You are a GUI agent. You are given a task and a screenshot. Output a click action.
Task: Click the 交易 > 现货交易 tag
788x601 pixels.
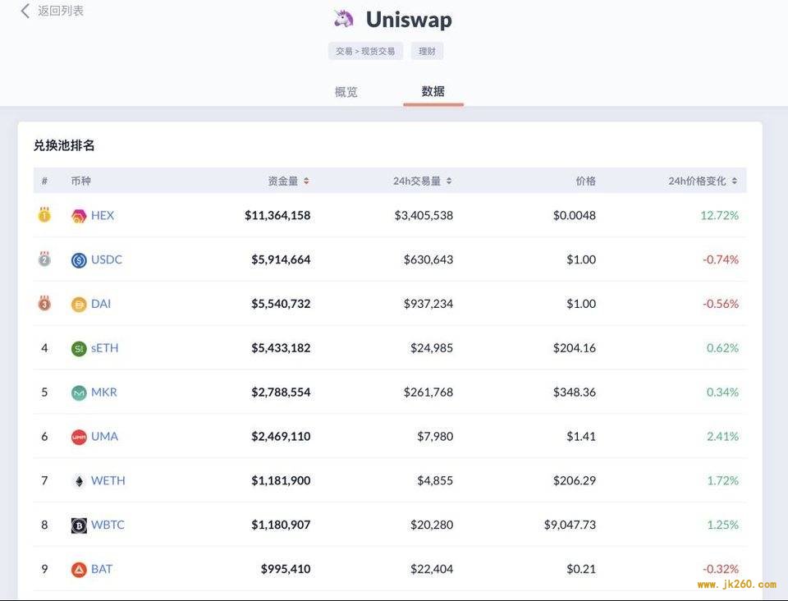point(365,51)
